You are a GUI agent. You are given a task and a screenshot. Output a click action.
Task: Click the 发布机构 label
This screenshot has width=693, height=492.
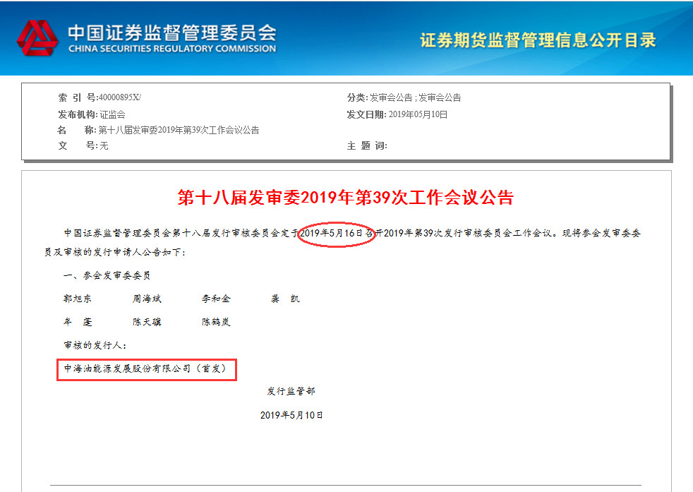(78, 114)
